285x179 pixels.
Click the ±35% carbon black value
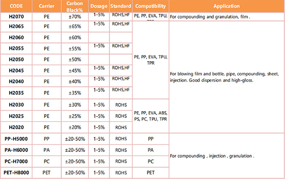[75, 93]
